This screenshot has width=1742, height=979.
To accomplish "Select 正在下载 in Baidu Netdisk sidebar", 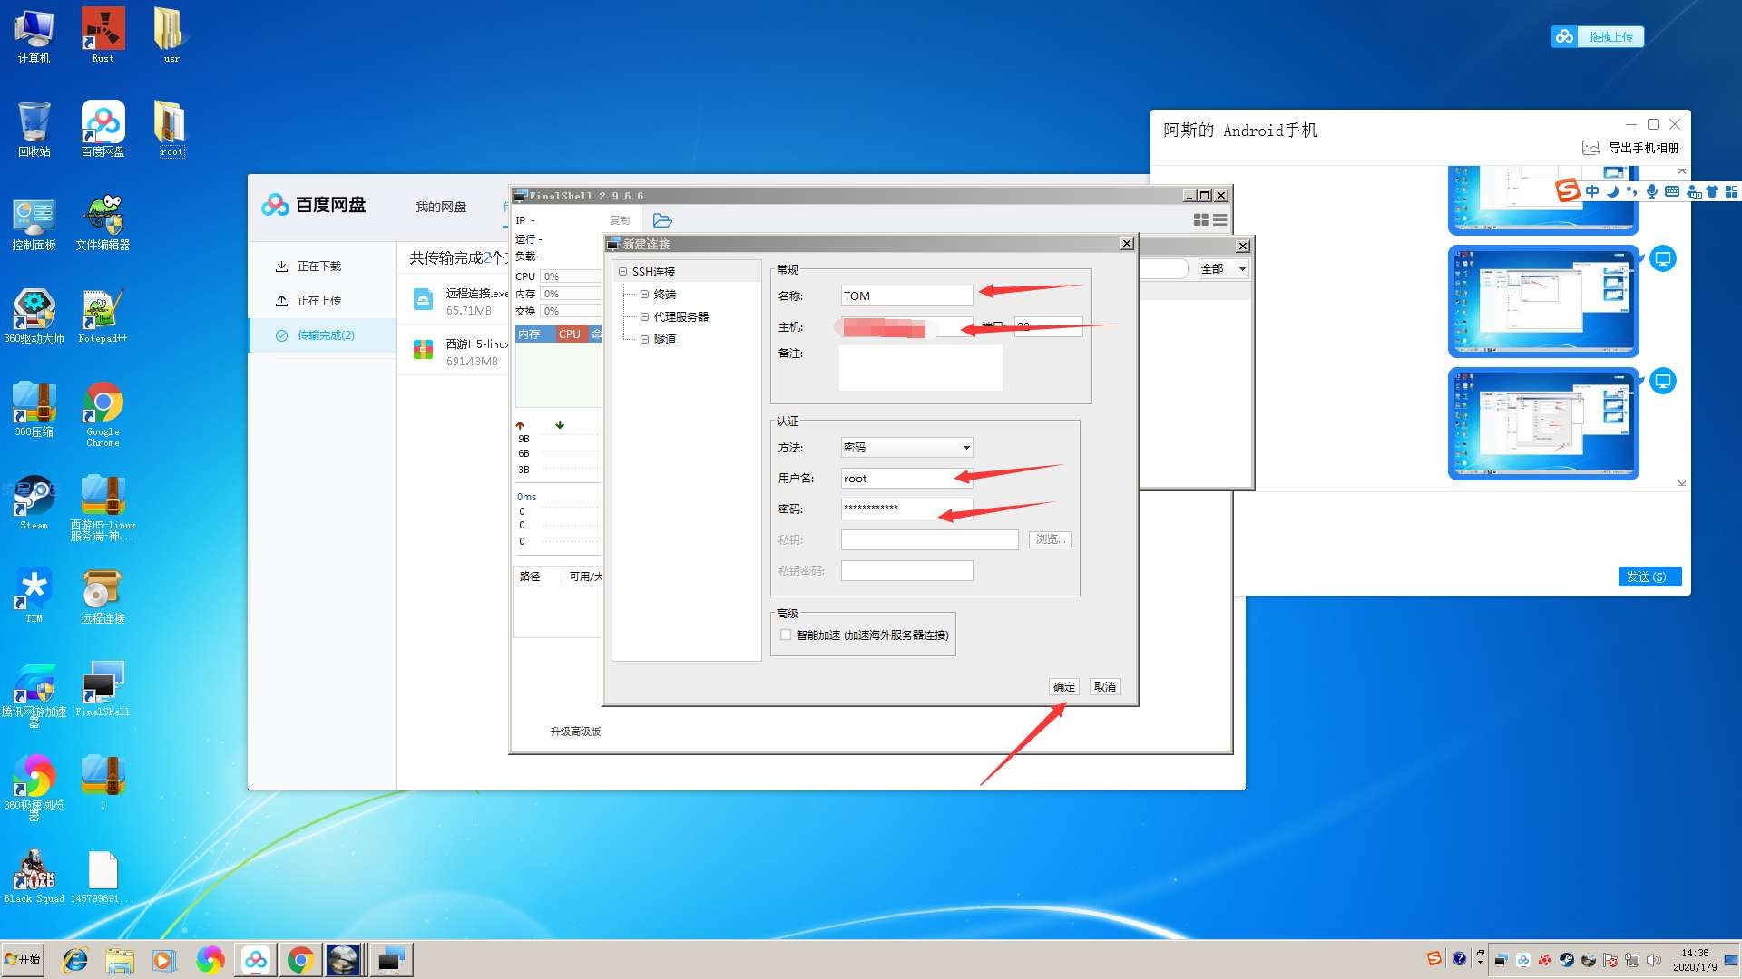I will pyautogui.click(x=319, y=267).
